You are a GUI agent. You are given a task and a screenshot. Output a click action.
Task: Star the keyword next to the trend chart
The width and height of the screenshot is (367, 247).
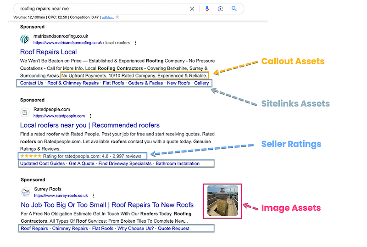pyautogui.click(x=117, y=17)
